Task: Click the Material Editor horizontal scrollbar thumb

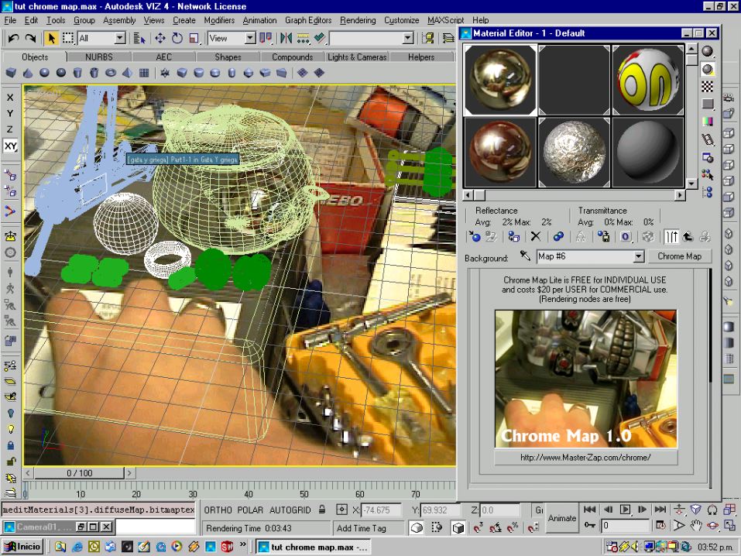Action: tap(479, 195)
